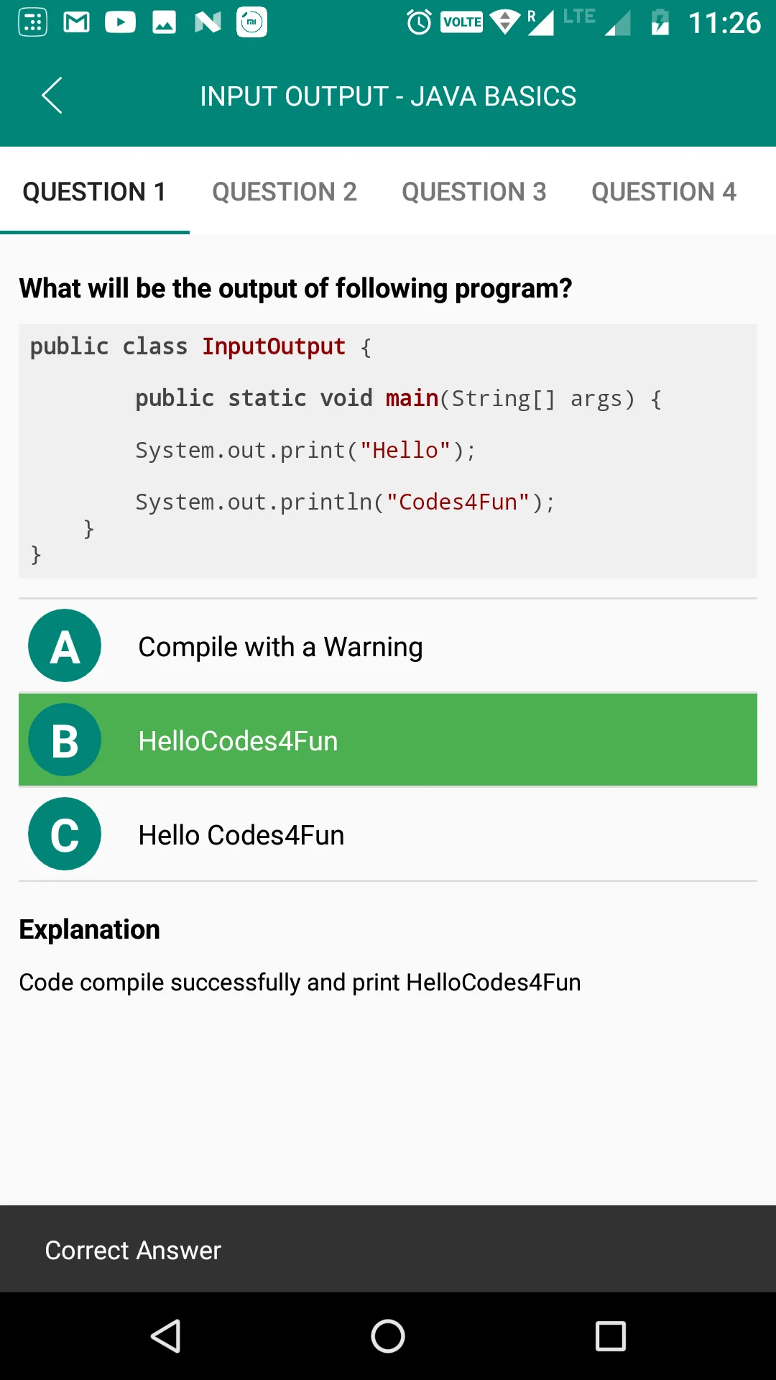The width and height of the screenshot is (776, 1380).
Task: Tap the "public static void main" code line
Action: pyautogui.click(x=399, y=398)
